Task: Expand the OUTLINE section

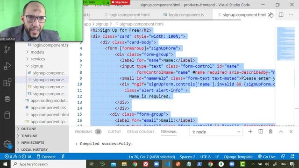Action: pyautogui.click(x=28, y=129)
